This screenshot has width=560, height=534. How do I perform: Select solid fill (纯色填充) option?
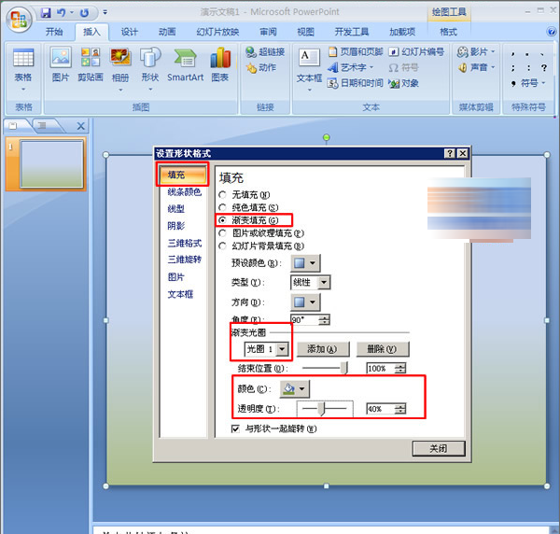(x=248, y=208)
